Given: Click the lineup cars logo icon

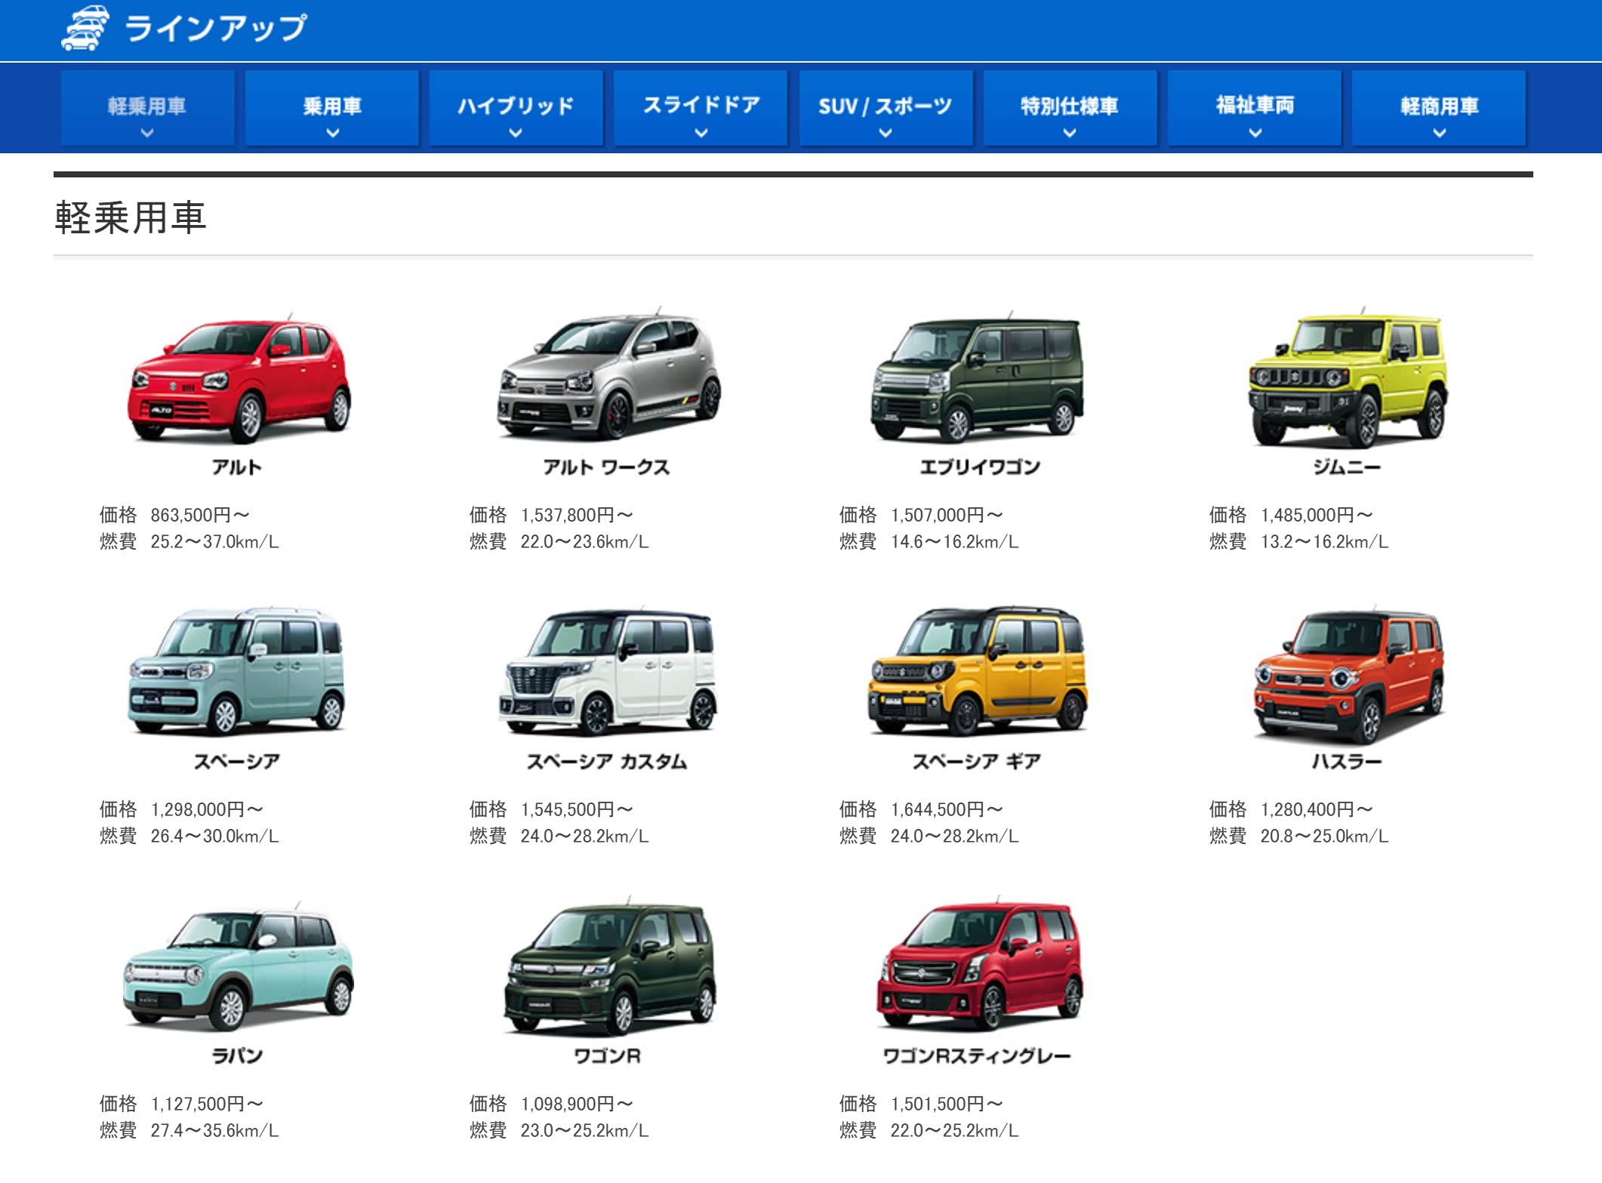Looking at the screenshot, I should click(85, 29).
